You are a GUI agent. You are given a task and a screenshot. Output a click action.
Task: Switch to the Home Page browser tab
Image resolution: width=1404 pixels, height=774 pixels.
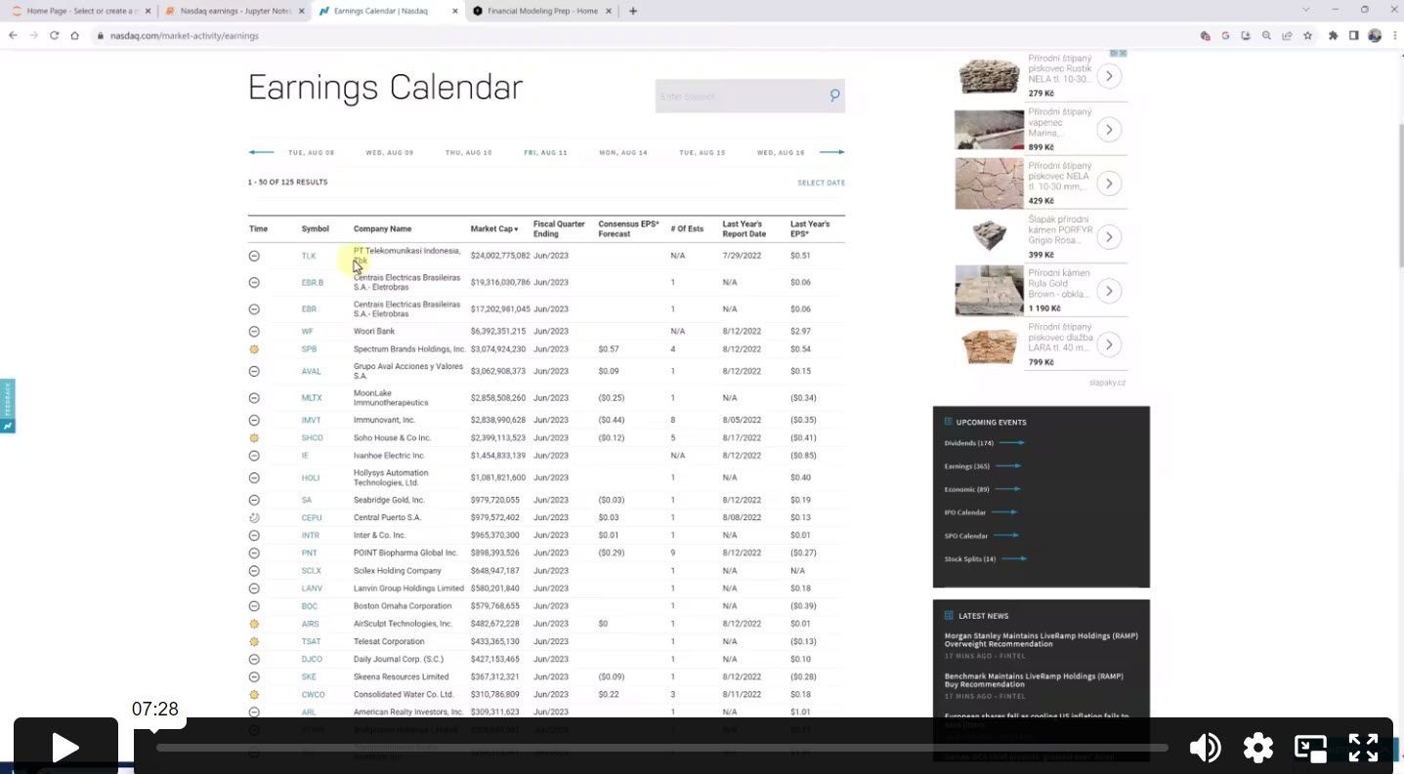click(x=80, y=11)
